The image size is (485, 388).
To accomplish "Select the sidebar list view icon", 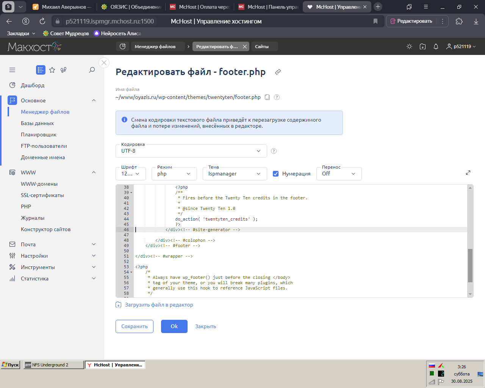I will coord(41,70).
